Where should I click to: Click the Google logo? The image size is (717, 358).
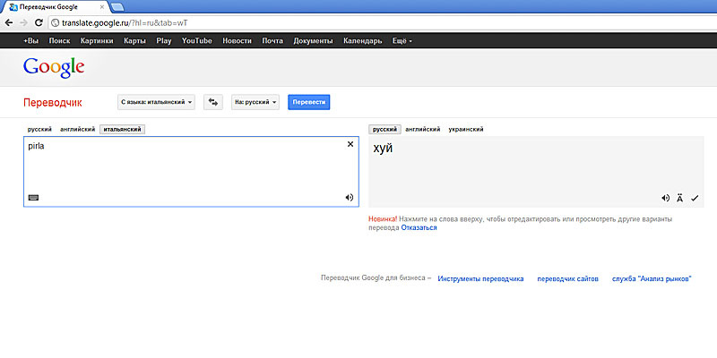click(54, 66)
